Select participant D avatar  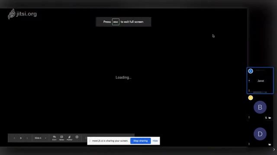pyautogui.click(x=260, y=134)
